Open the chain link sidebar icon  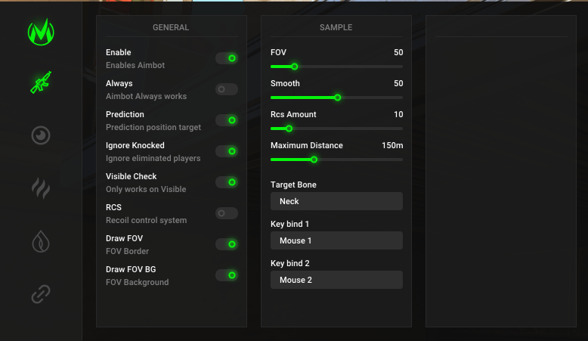pos(41,293)
